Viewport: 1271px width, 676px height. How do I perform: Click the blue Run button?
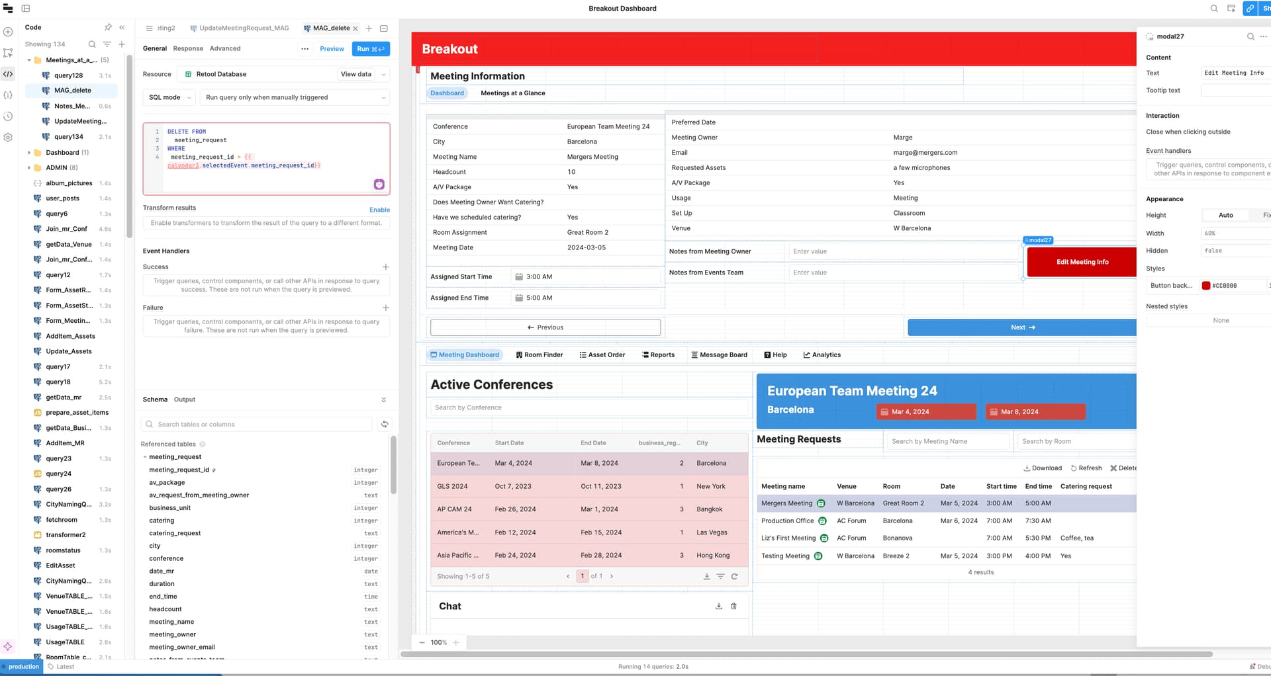(x=370, y=49)
